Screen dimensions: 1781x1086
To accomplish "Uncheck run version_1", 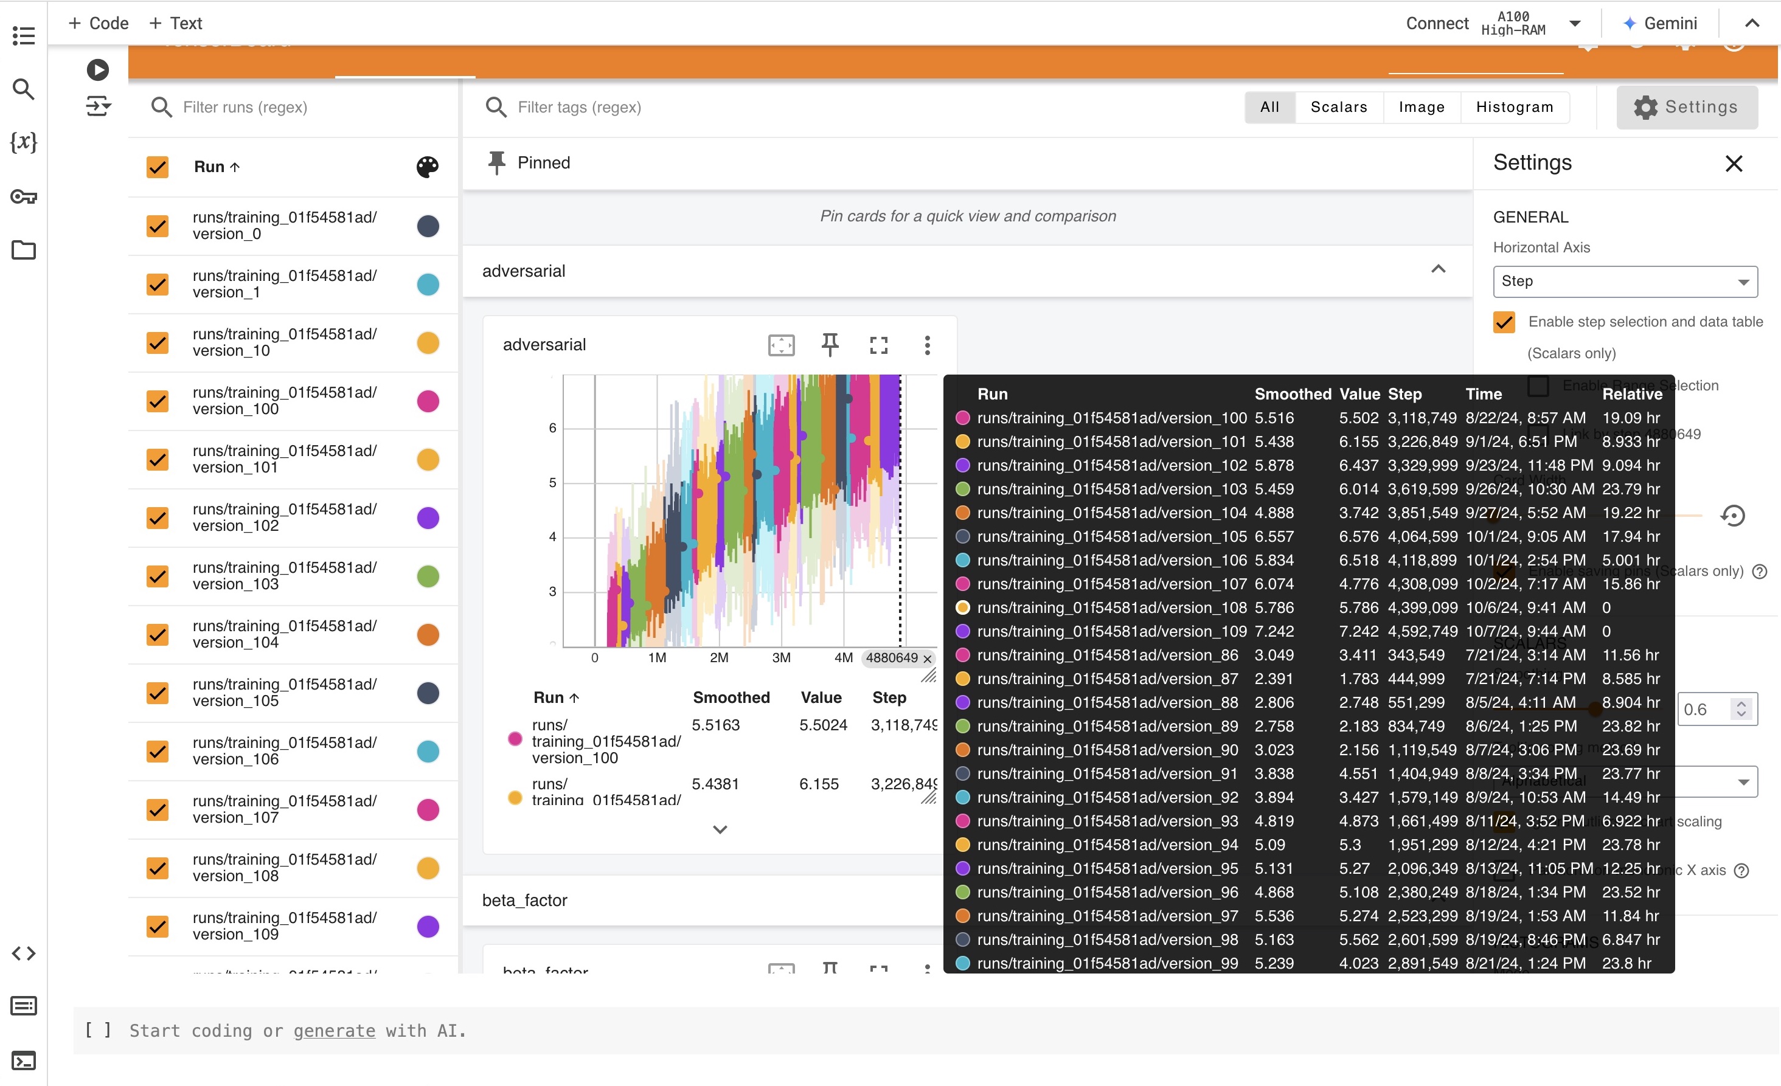I will 157,284.
